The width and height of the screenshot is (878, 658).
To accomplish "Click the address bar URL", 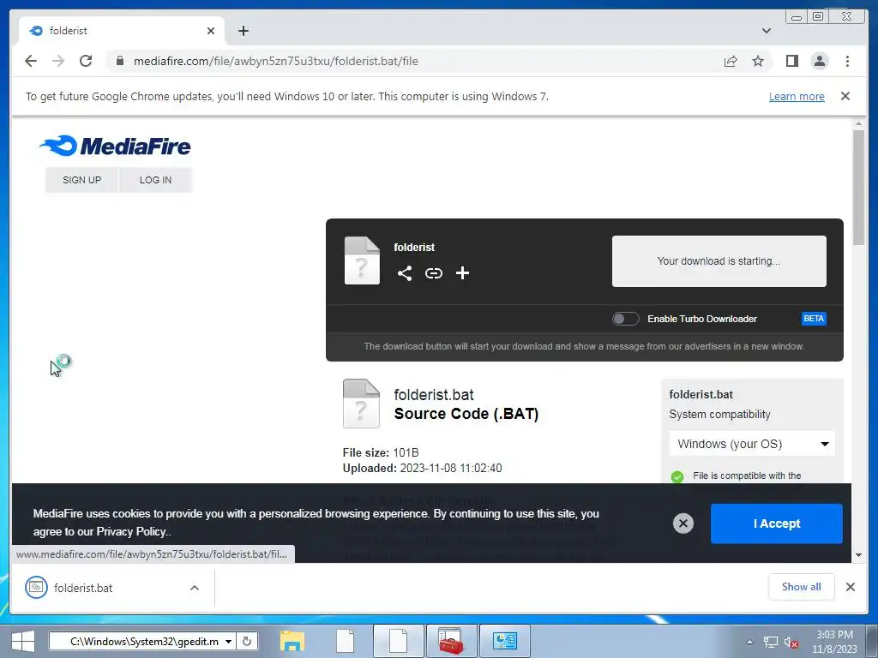I will click(275, 61).
